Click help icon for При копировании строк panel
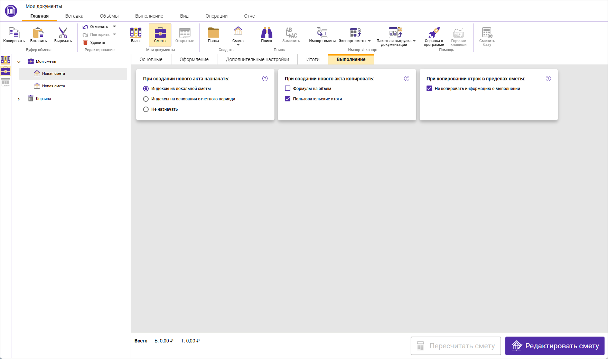Image resolution: width=608 pixels, height=359 pixels. point(548,79)
